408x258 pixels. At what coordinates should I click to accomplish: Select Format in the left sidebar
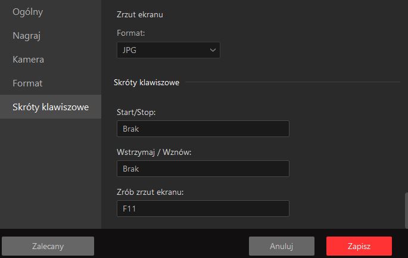click(27, 83)
